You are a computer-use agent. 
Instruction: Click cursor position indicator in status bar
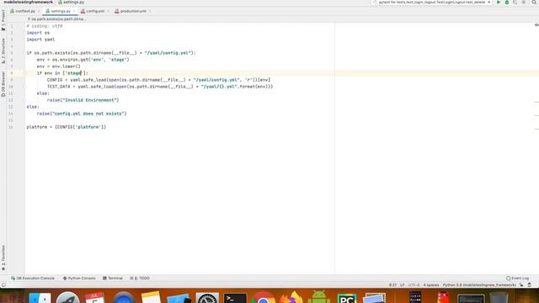(392, 284)
